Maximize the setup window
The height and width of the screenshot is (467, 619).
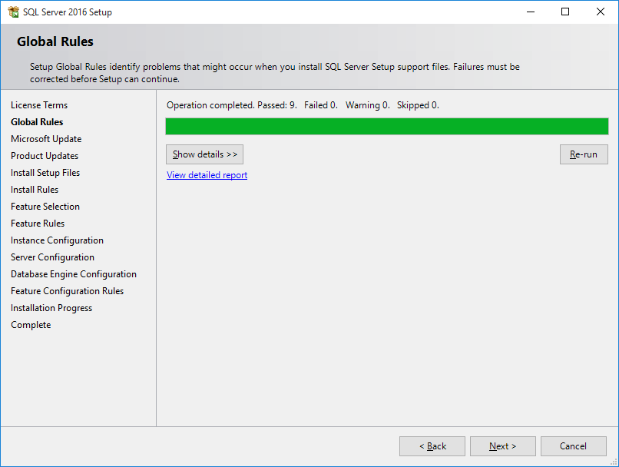point(565,12)
